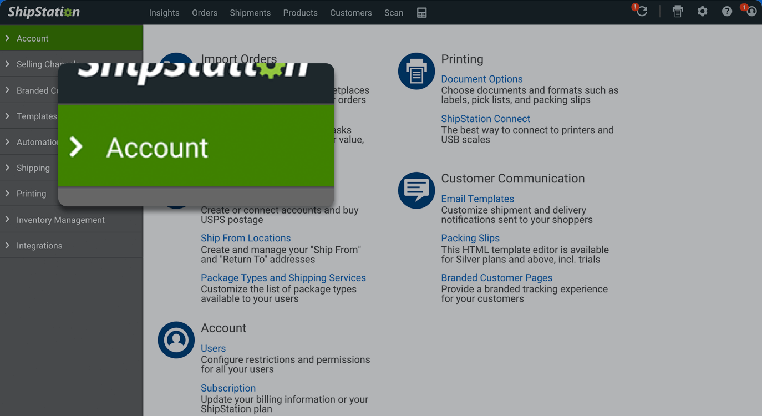
Task: Expand the Integrations sidebar section
Action: [x=72, y=245]
